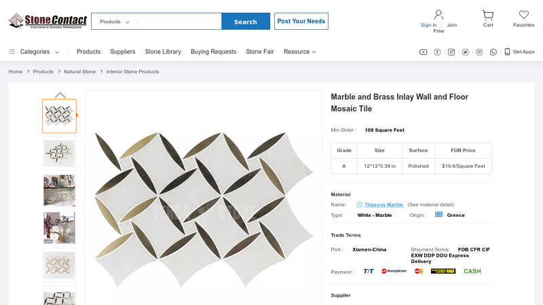Open the Stone Fair nav item
The image size is (543, 305).
point(260,52)
